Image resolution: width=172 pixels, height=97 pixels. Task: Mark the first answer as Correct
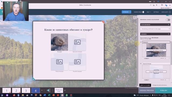(x=143, y=58)
